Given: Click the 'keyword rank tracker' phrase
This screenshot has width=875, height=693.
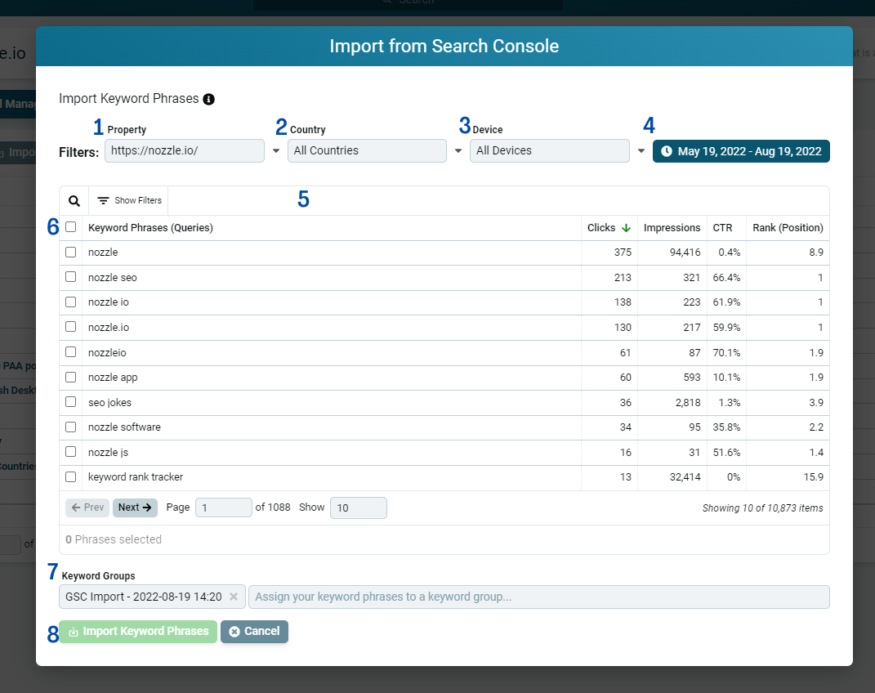Looking at the screenshot, I should [x=136, y=477].
